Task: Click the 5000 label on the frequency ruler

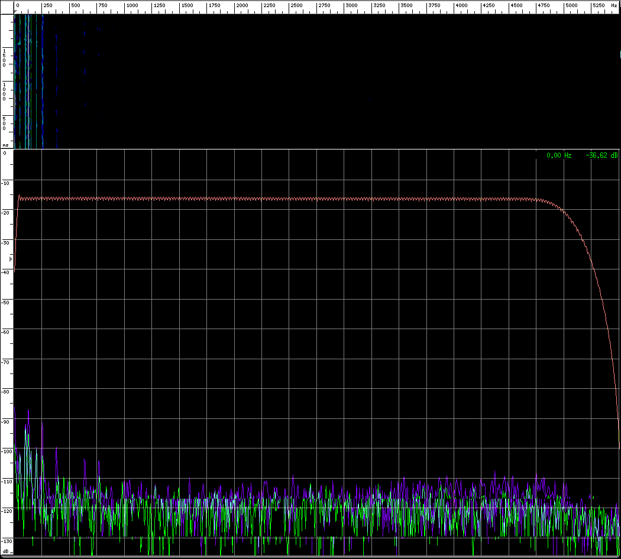Action: click(571, 5)
